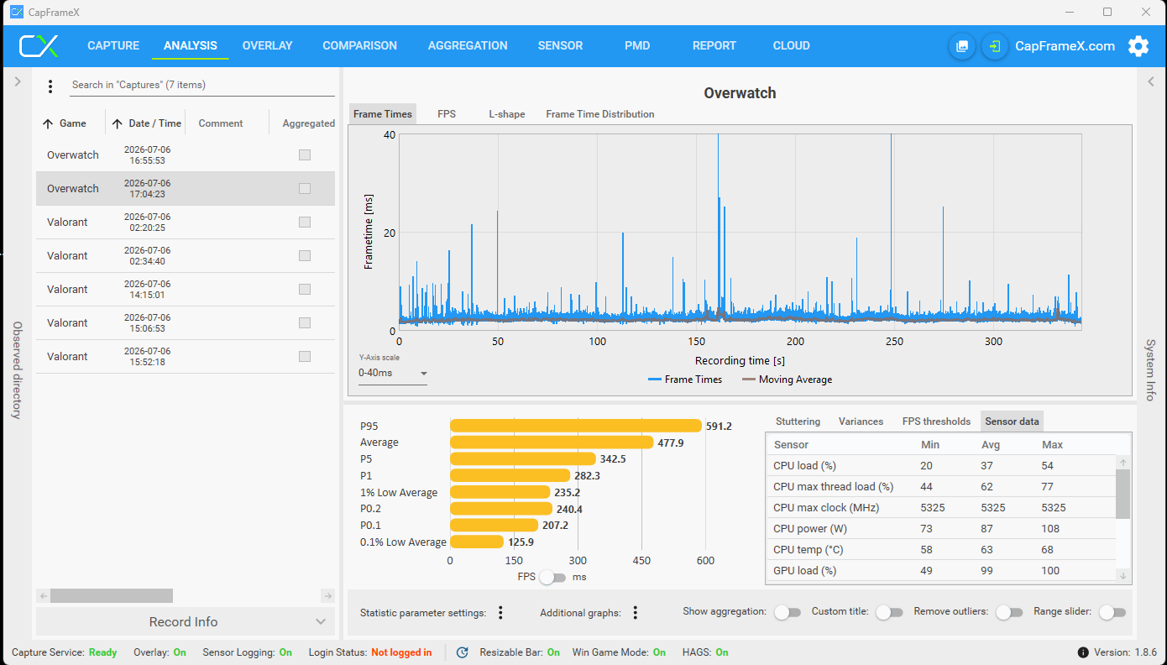Viewport: 1167px width, 665px height.
Task: Open the three-dot menu beside the search field
Action: tap(50, 86)
